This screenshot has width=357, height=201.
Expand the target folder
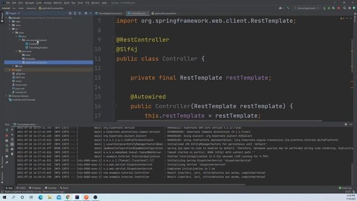click(10, 70)
